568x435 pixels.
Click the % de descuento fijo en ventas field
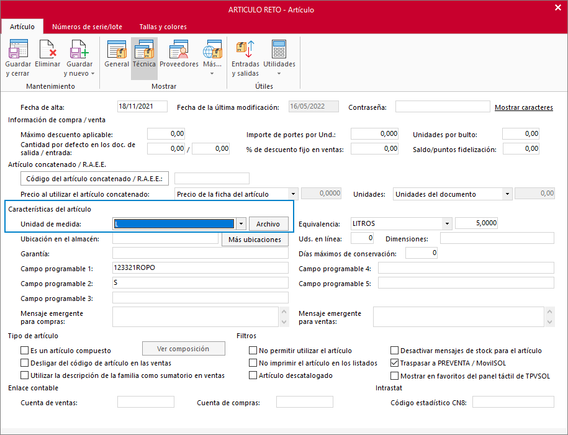pyautogui.click(x=374, y=148)
